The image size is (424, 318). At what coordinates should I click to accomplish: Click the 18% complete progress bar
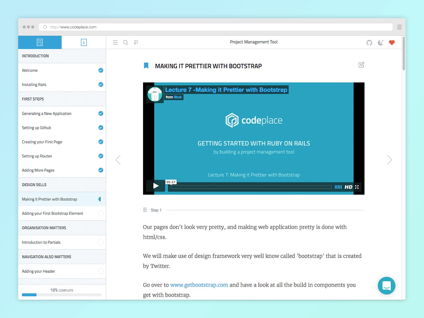61,295
